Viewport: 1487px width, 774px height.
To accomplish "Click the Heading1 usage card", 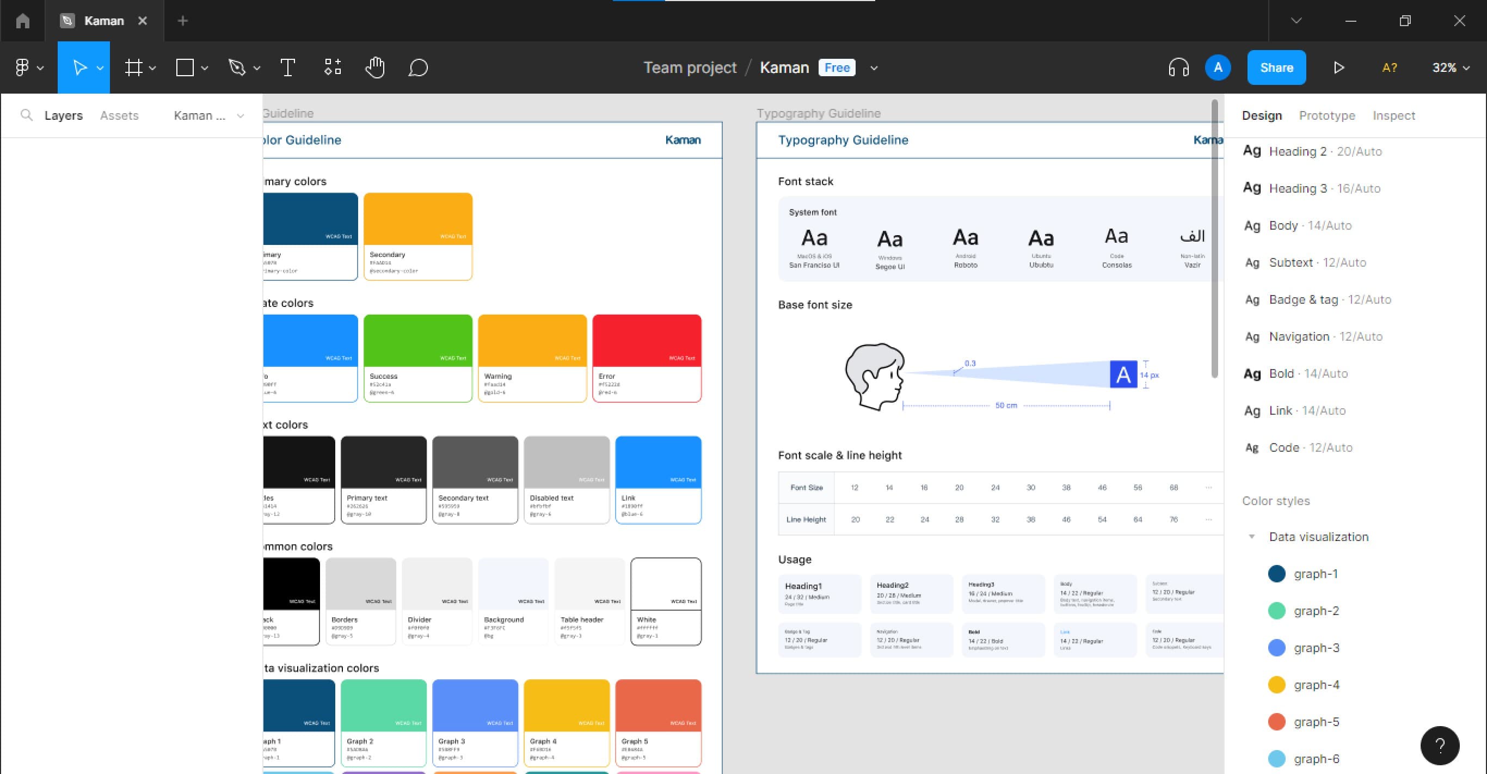I will tap(819, 594).
